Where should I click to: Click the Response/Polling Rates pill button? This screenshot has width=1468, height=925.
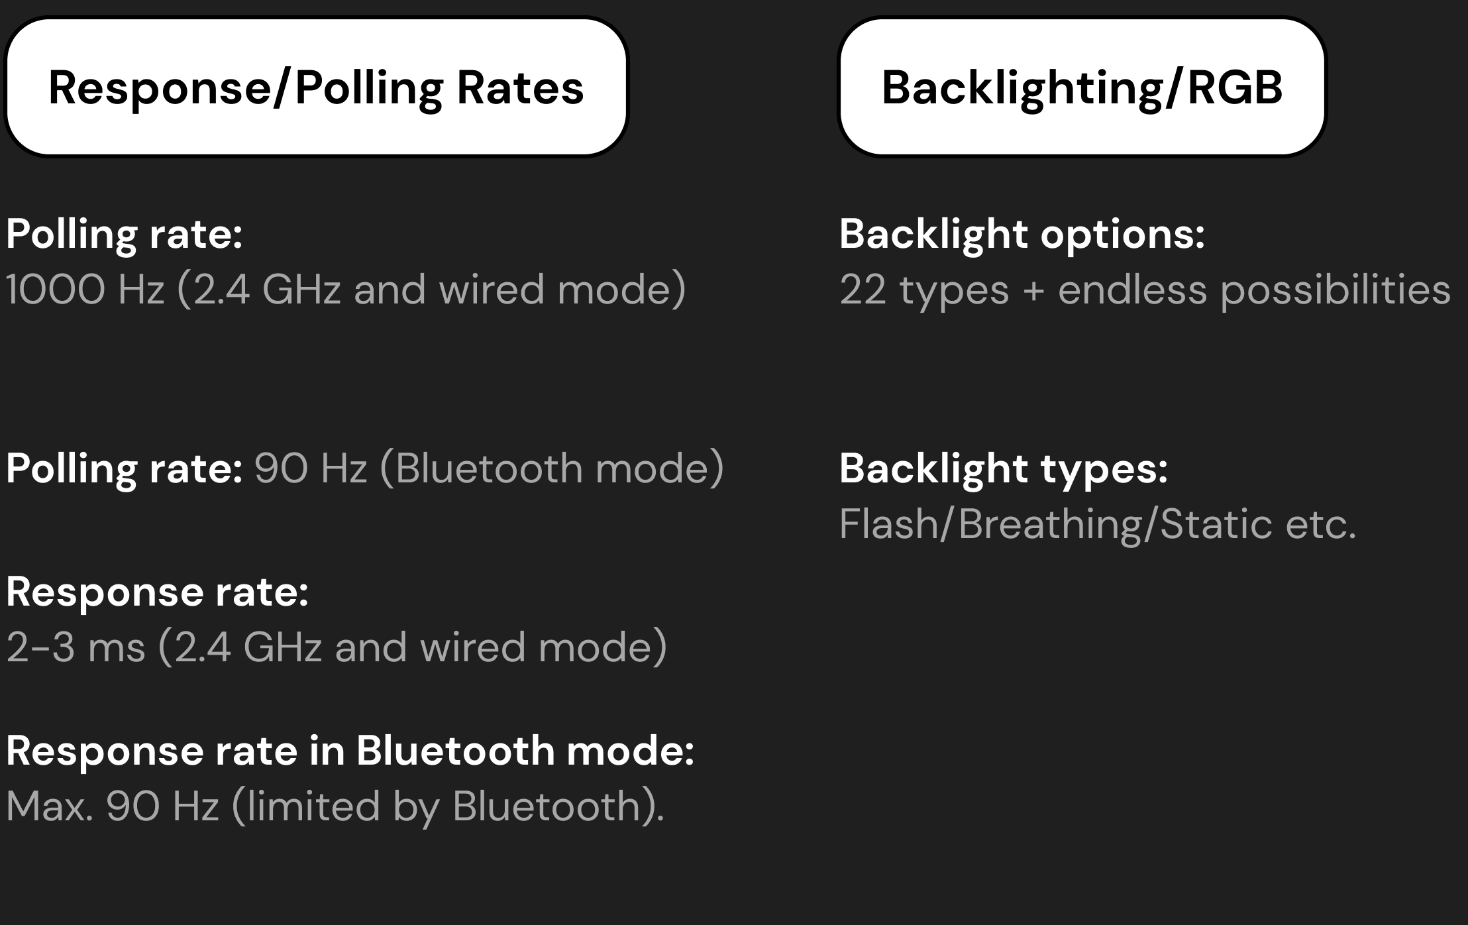pyautogui.click(x=316, y=87)
